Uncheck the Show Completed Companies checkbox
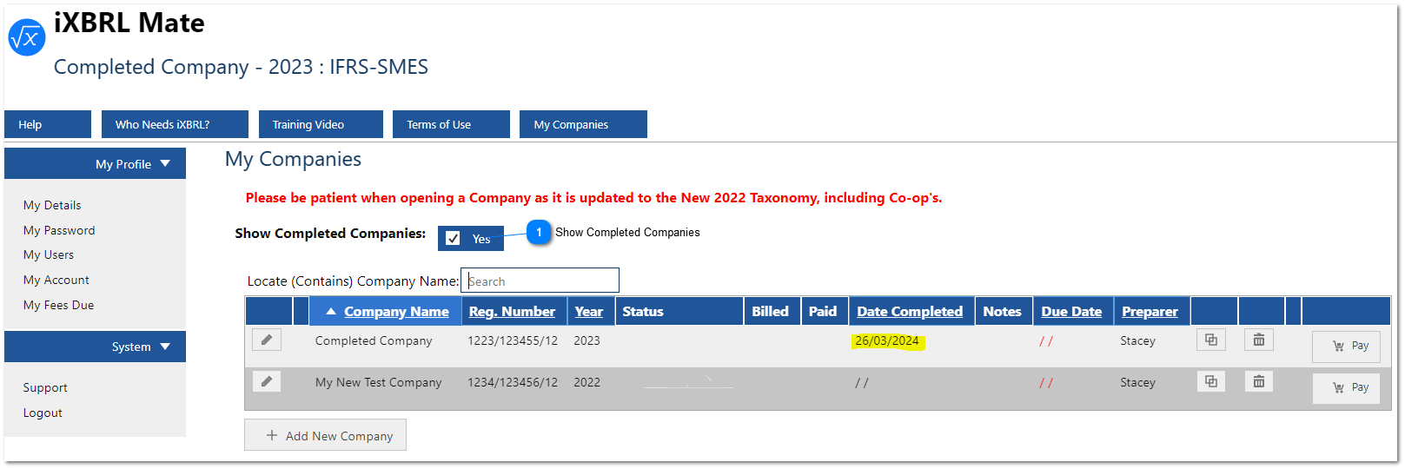 click(x=453, y=238)
